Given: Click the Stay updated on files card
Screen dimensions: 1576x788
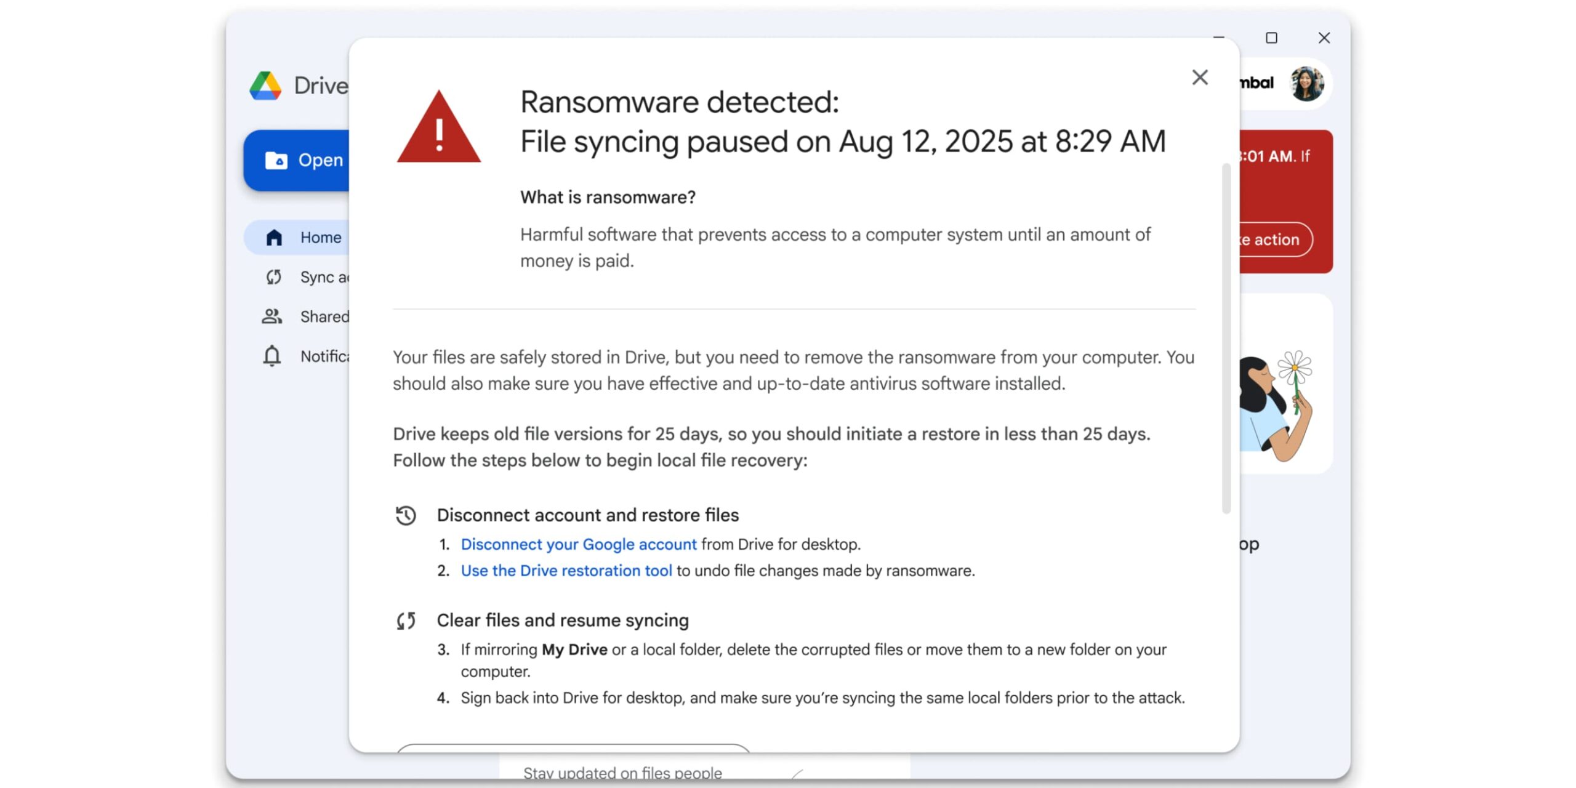Looking at the screenshot, I should point(622,771).
